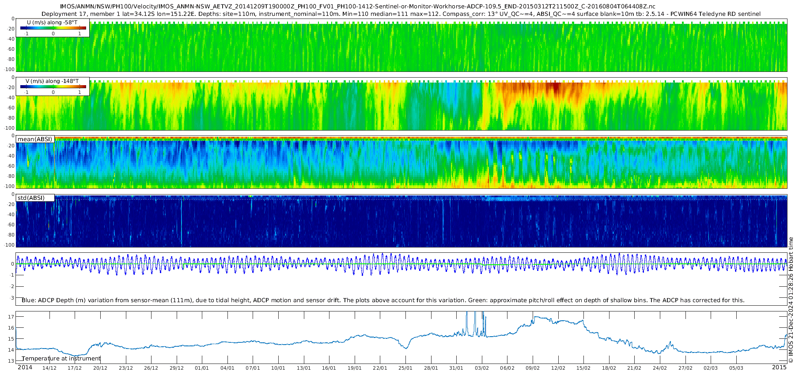This screenshot has width=795, height=375.
Task: Click the 2014 year label at left
Action: pos(25,367)
